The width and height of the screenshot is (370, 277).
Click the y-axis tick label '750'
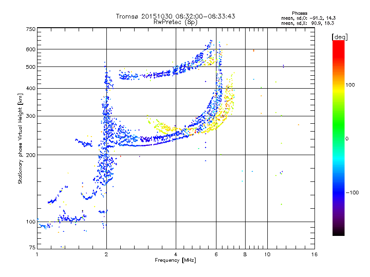(x=31, y=29)
